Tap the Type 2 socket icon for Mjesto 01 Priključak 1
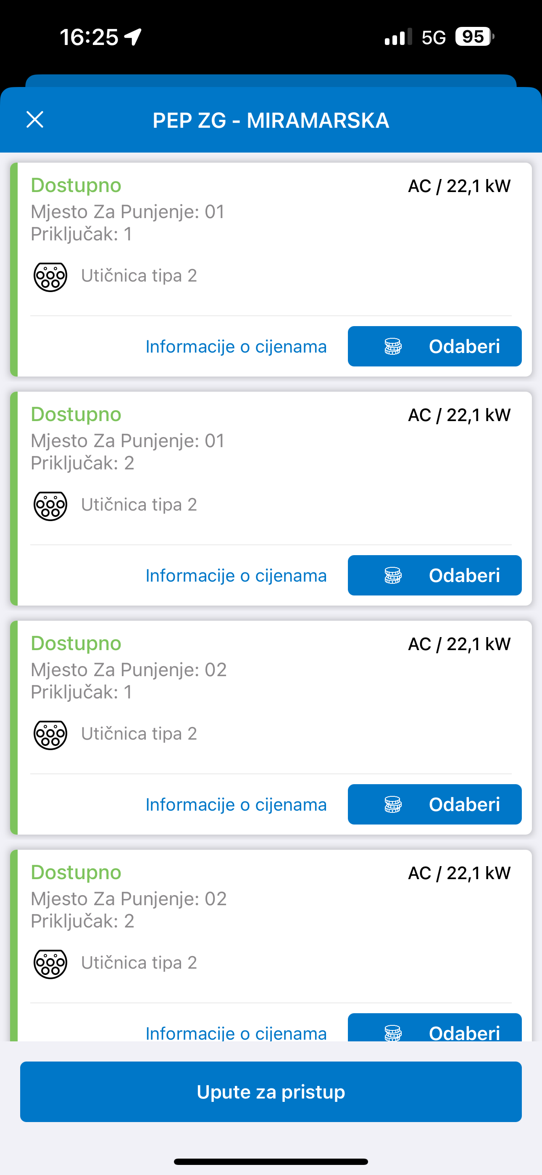Viewport: 542px width, 1175px height. (51, 277)
